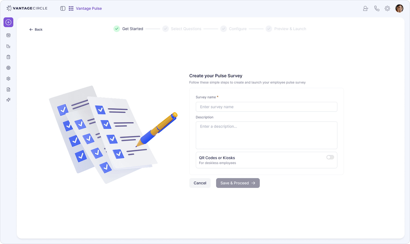This screenshot has height=244, width=410.
Task: Click the Back link
Action: pyautogui.click(x=36, y=29)
